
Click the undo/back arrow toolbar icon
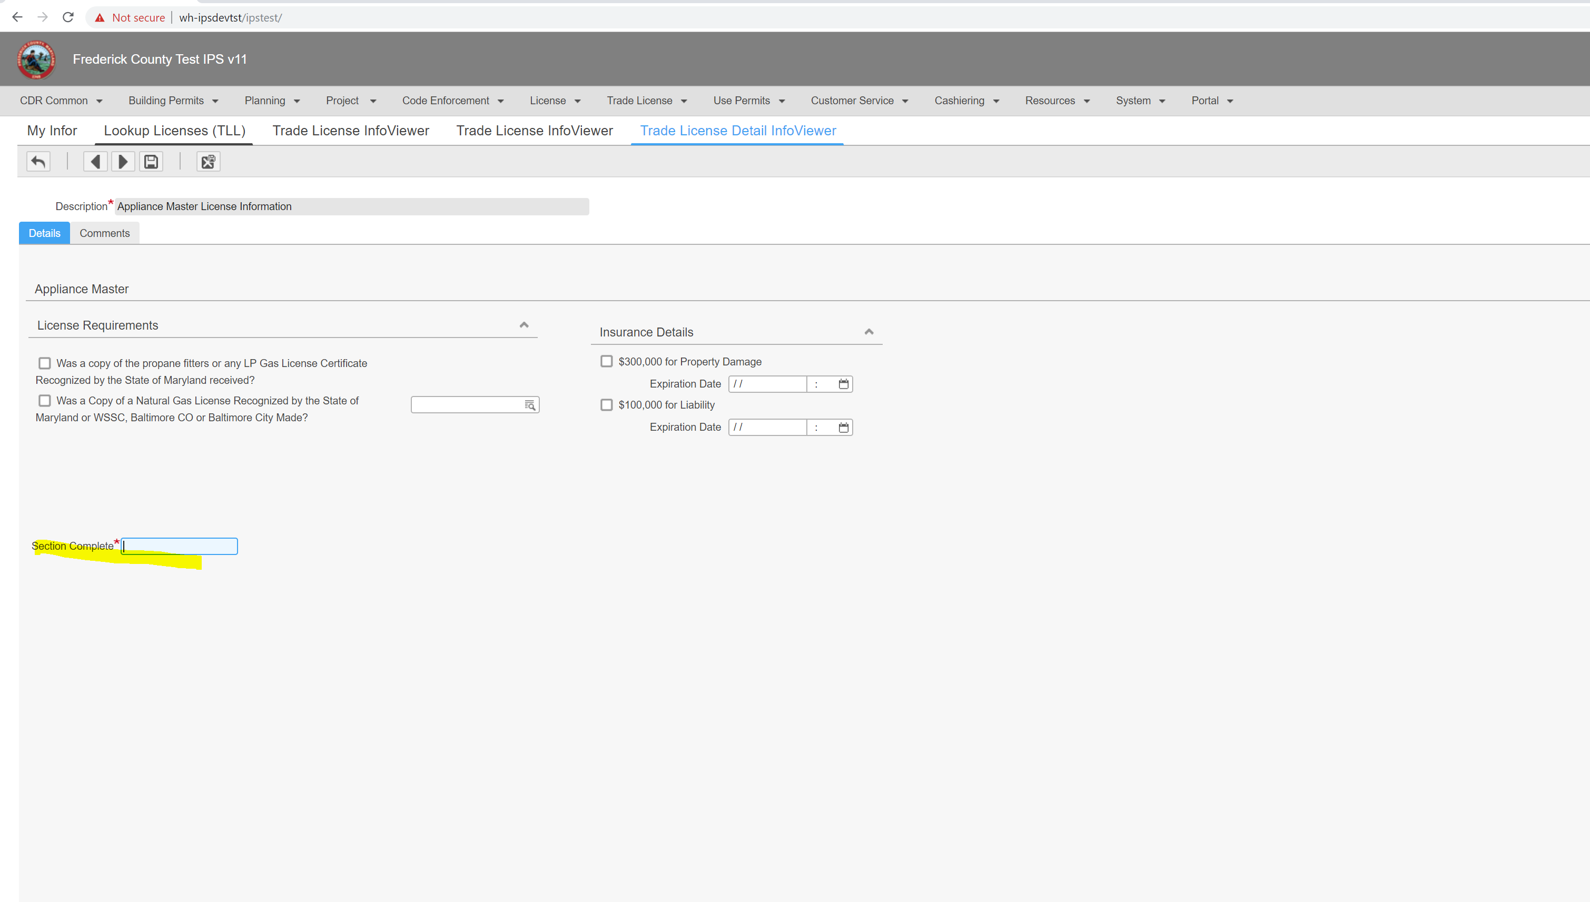tap(38, 162)
